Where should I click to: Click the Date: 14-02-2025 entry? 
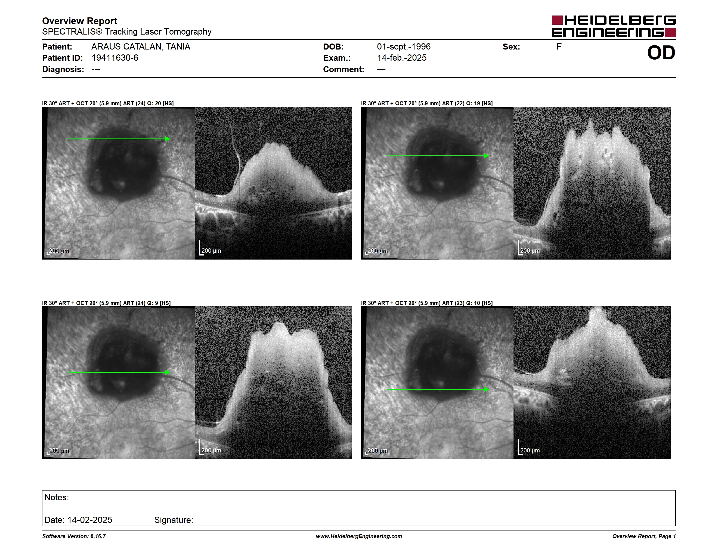click(x=78, y=520)
